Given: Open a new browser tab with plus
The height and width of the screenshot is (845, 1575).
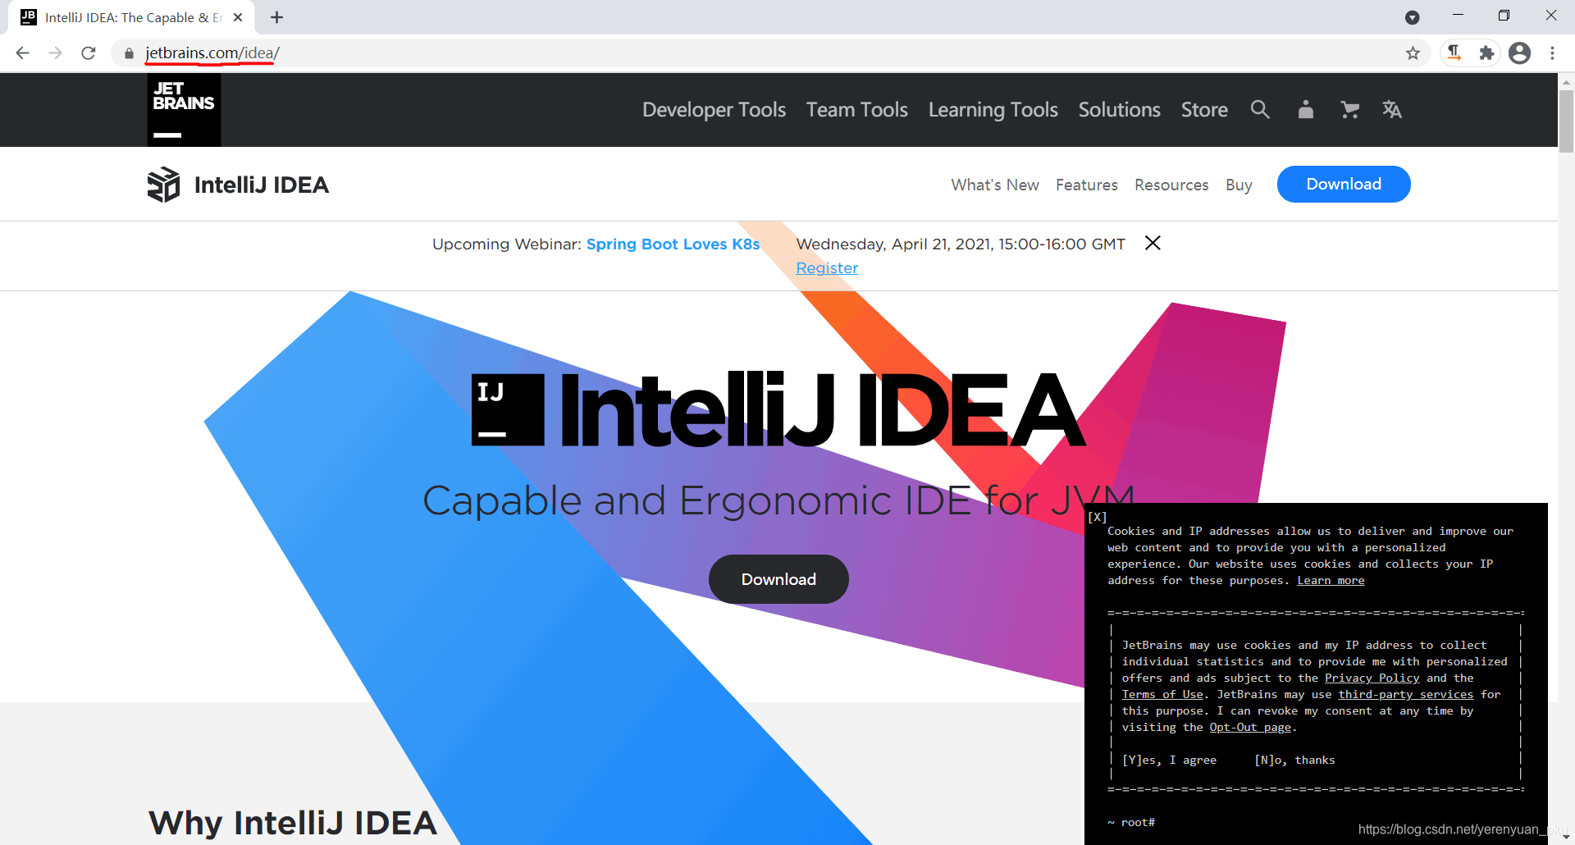Looking at the screenshot, I should (276, 17).
